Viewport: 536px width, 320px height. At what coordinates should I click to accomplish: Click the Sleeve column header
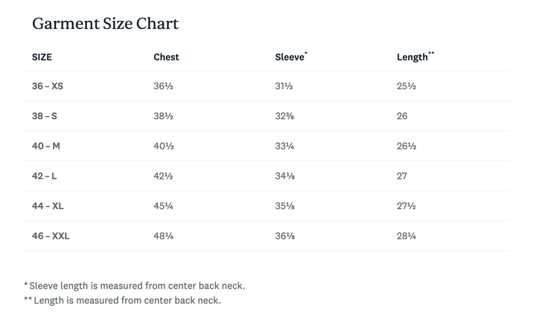[289, 57]
